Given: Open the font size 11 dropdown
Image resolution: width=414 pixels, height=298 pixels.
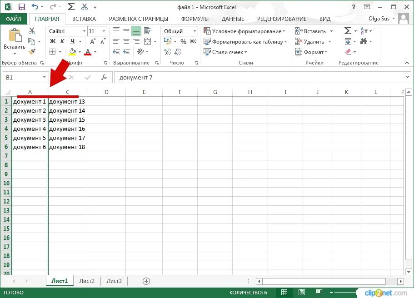Looking at the screenshot, I should click(x=104, y=31).
